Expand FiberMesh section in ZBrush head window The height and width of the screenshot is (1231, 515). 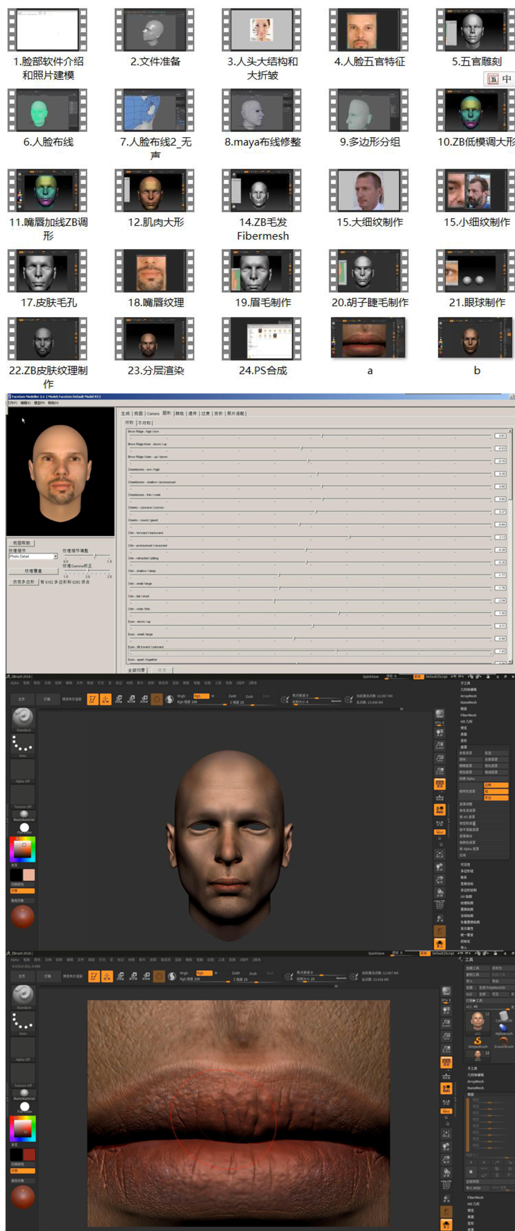point(469,715)
